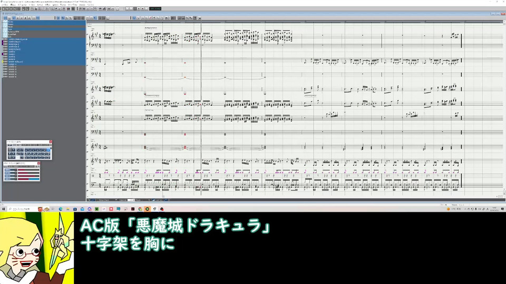
Task: Click the weather icon in system tray
Action: tap(449, 209)
